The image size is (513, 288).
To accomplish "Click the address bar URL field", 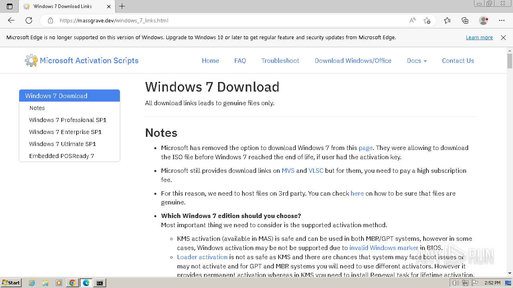I will pos(232,20).
